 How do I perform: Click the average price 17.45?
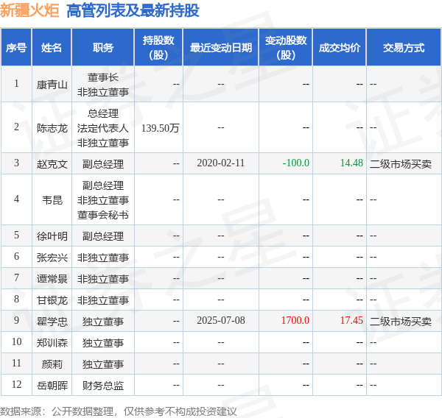[351, 320]
